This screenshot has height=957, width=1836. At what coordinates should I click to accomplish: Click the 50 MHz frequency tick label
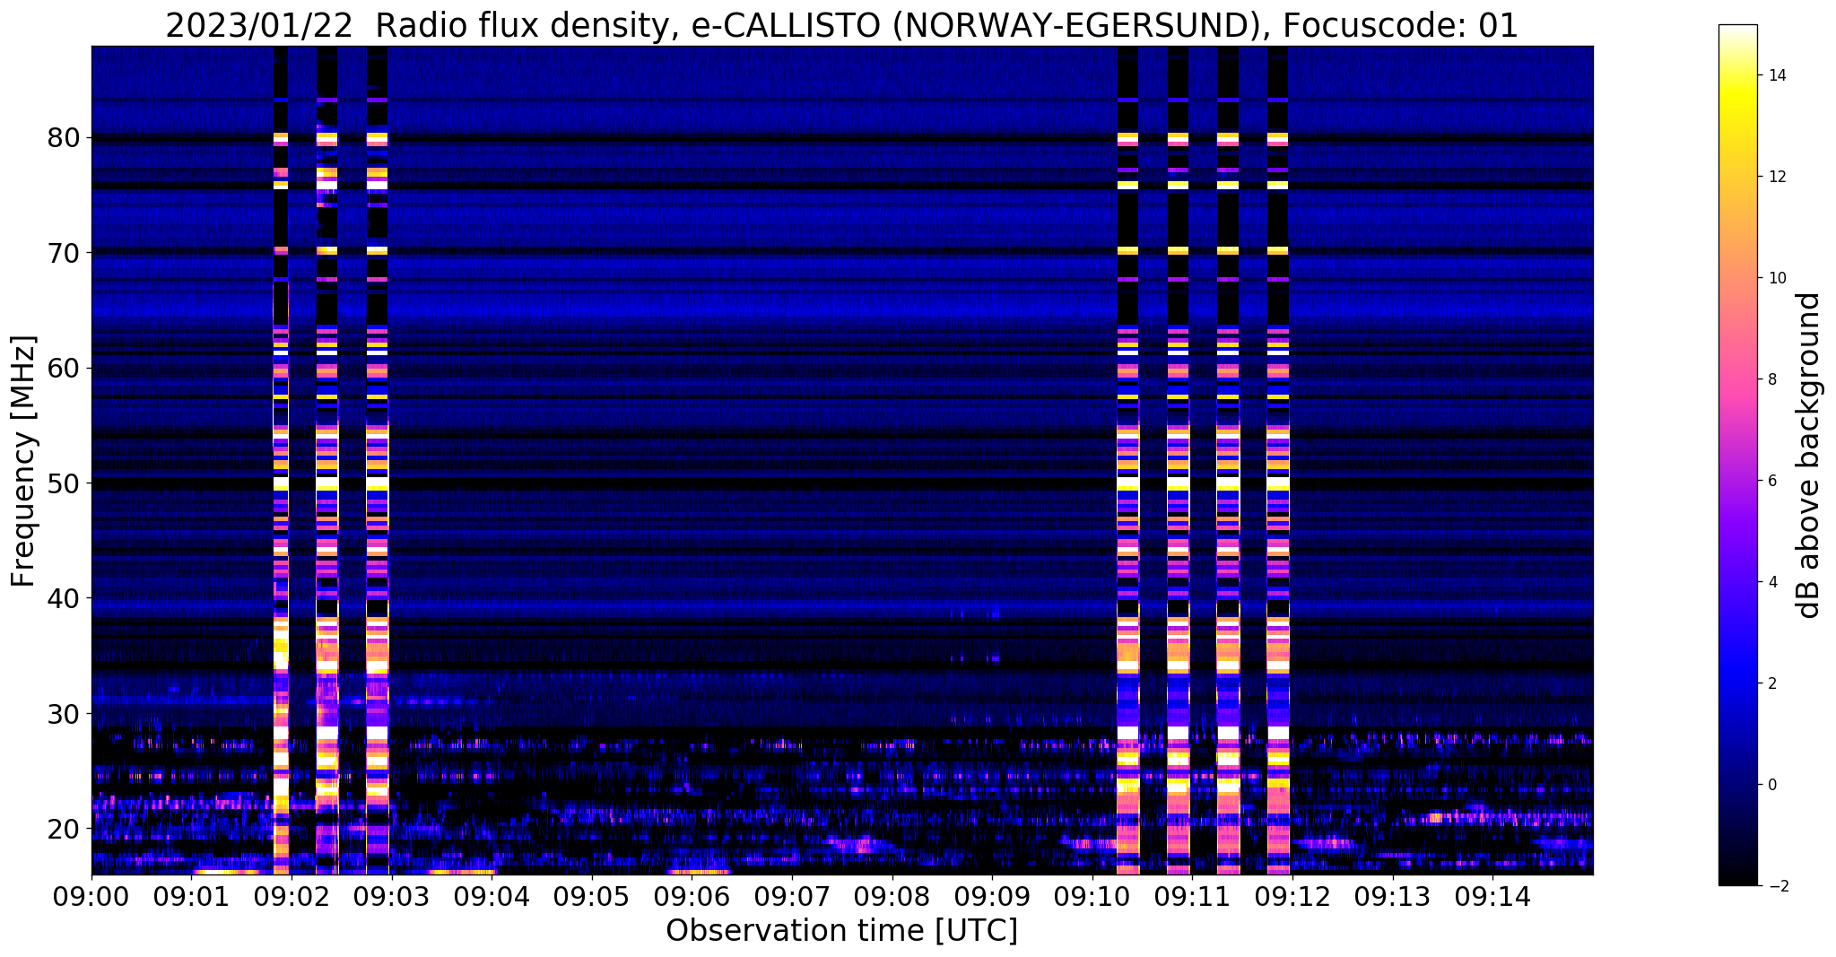pyautogui.click(x=63, y=483)
